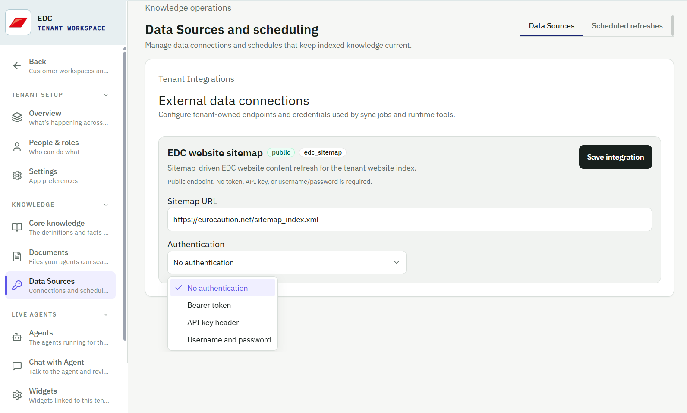
Task: Click the public badge
Action: [281, 152]
